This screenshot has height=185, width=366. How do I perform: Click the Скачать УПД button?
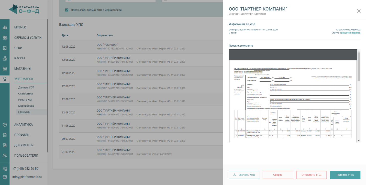pyautogui.click(x=244, y=175)
